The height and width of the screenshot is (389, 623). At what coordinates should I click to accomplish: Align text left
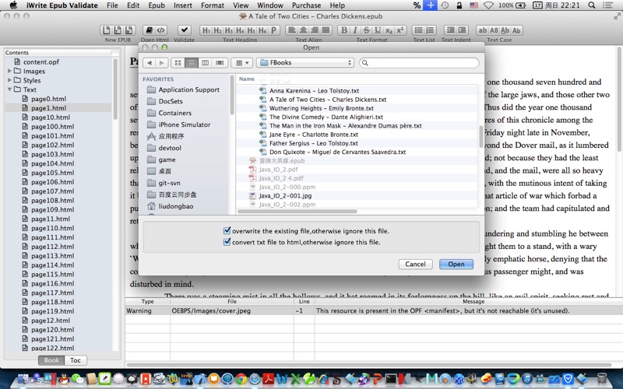click(x=291, y=30)
